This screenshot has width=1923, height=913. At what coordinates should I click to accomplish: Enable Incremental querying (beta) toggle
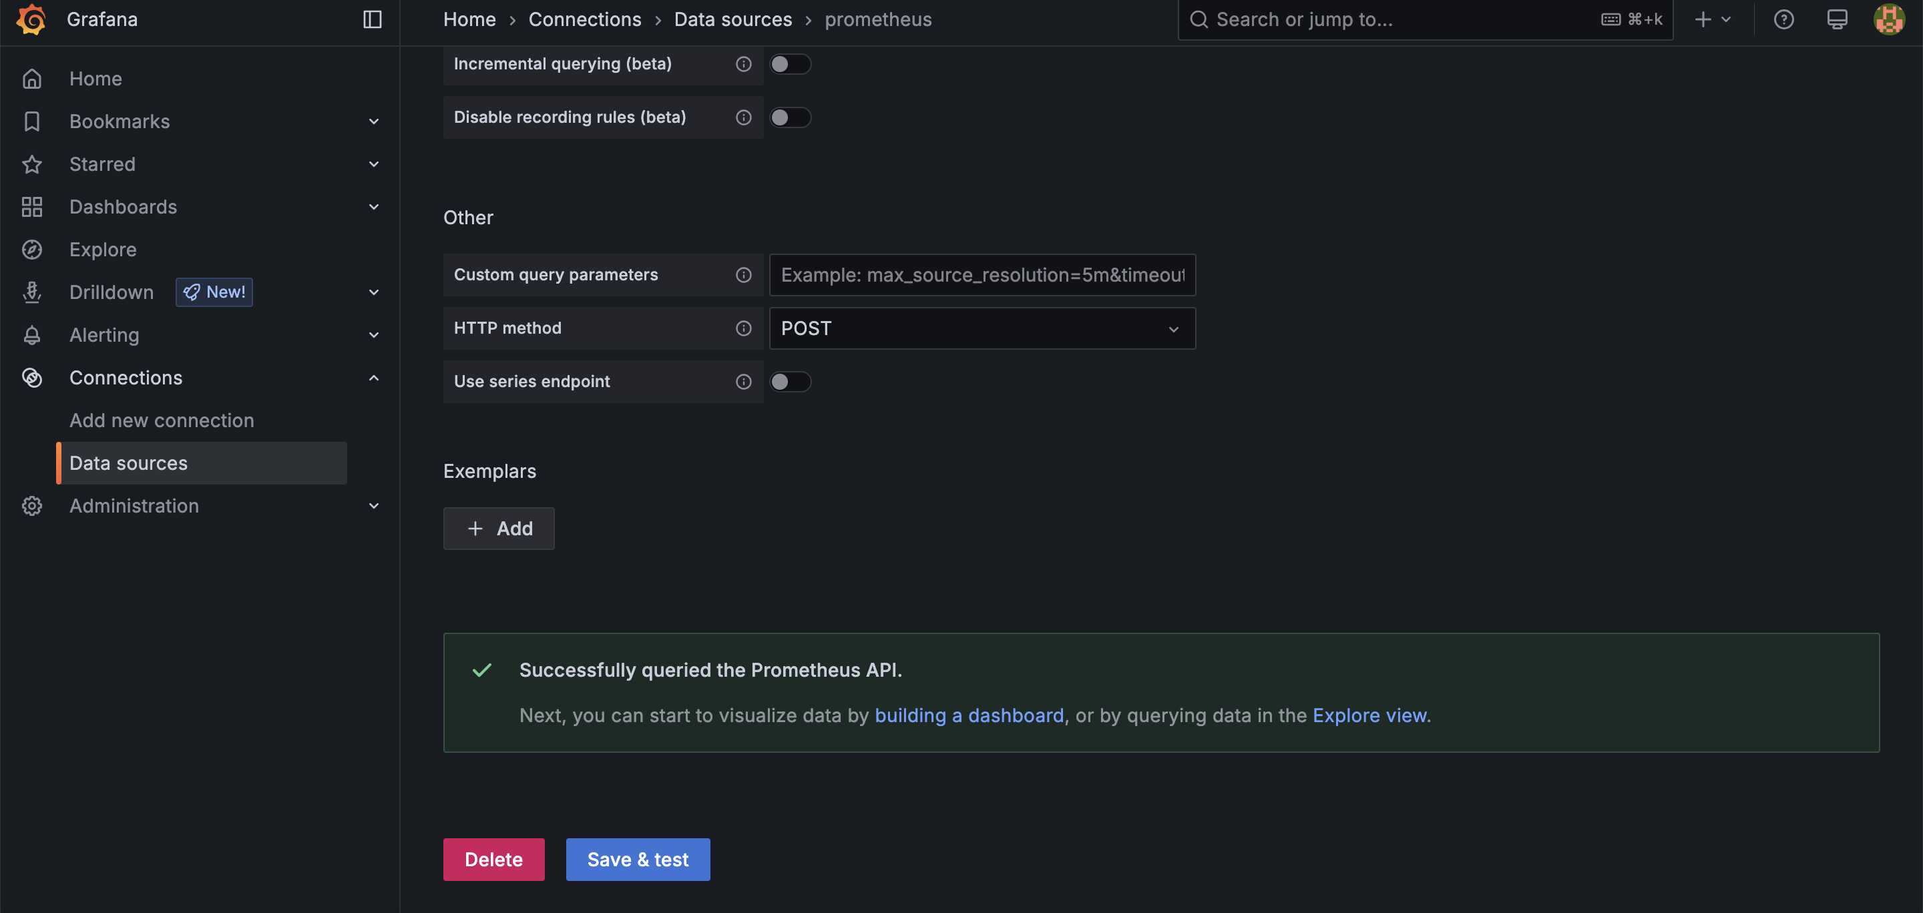[790, 64]
